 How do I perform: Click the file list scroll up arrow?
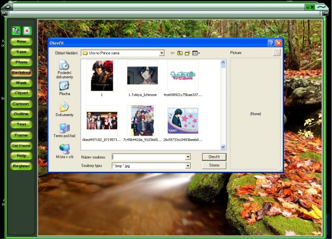pyautogui.click(x=223, y=62)
